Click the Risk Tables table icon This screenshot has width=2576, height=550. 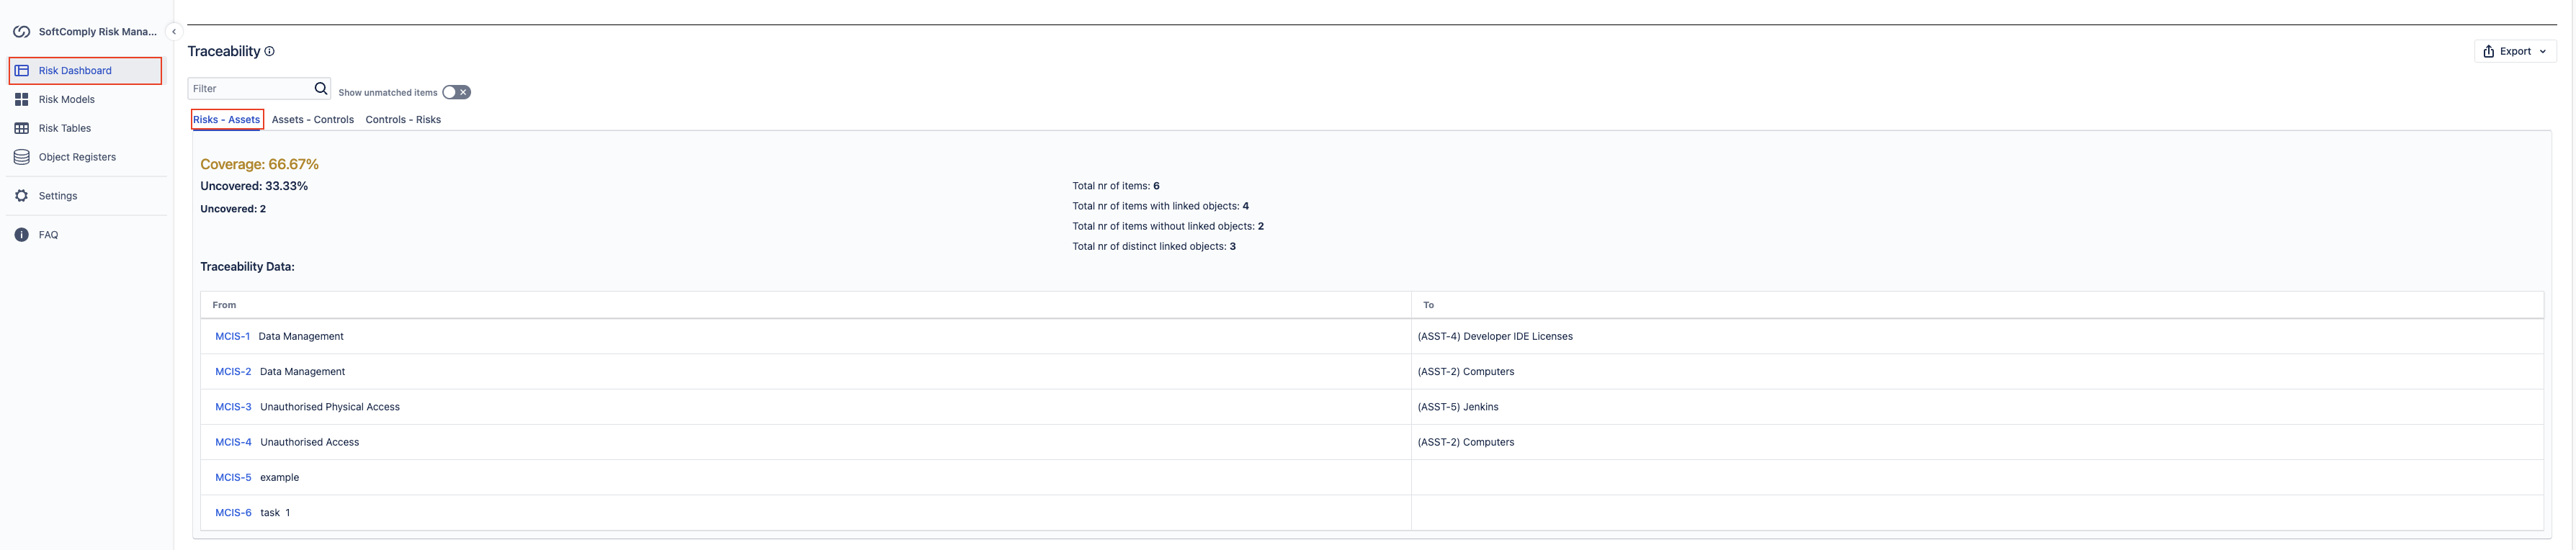click(21, 129)
